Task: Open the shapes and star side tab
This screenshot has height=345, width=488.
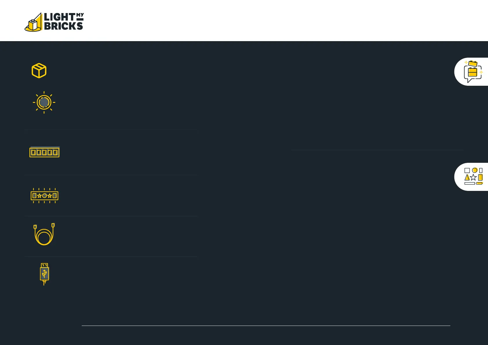Action: tap(471, 177)
